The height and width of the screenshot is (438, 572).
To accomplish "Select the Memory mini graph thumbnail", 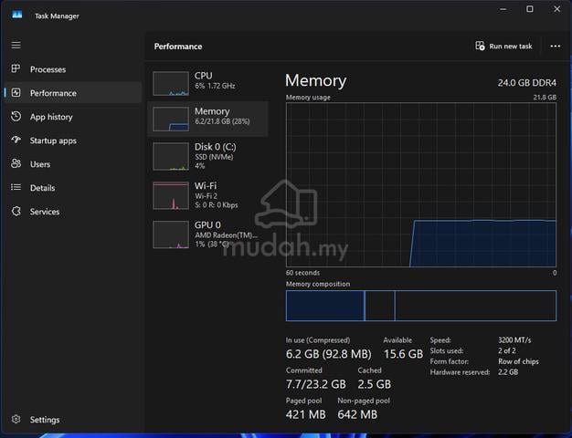I will 171,119.
